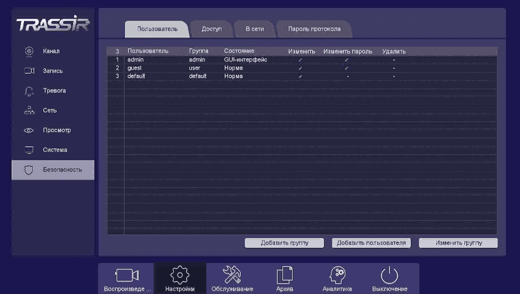Click the Изменить группу button

458,243
